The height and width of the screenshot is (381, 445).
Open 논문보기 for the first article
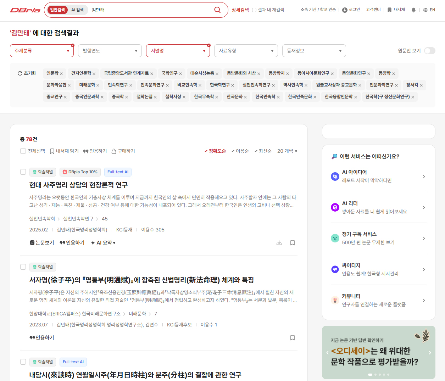point(42,243)
